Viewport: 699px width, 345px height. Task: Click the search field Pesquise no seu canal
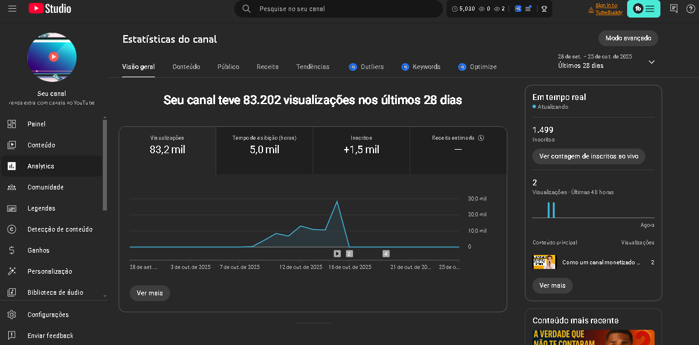tap(345, 9)
